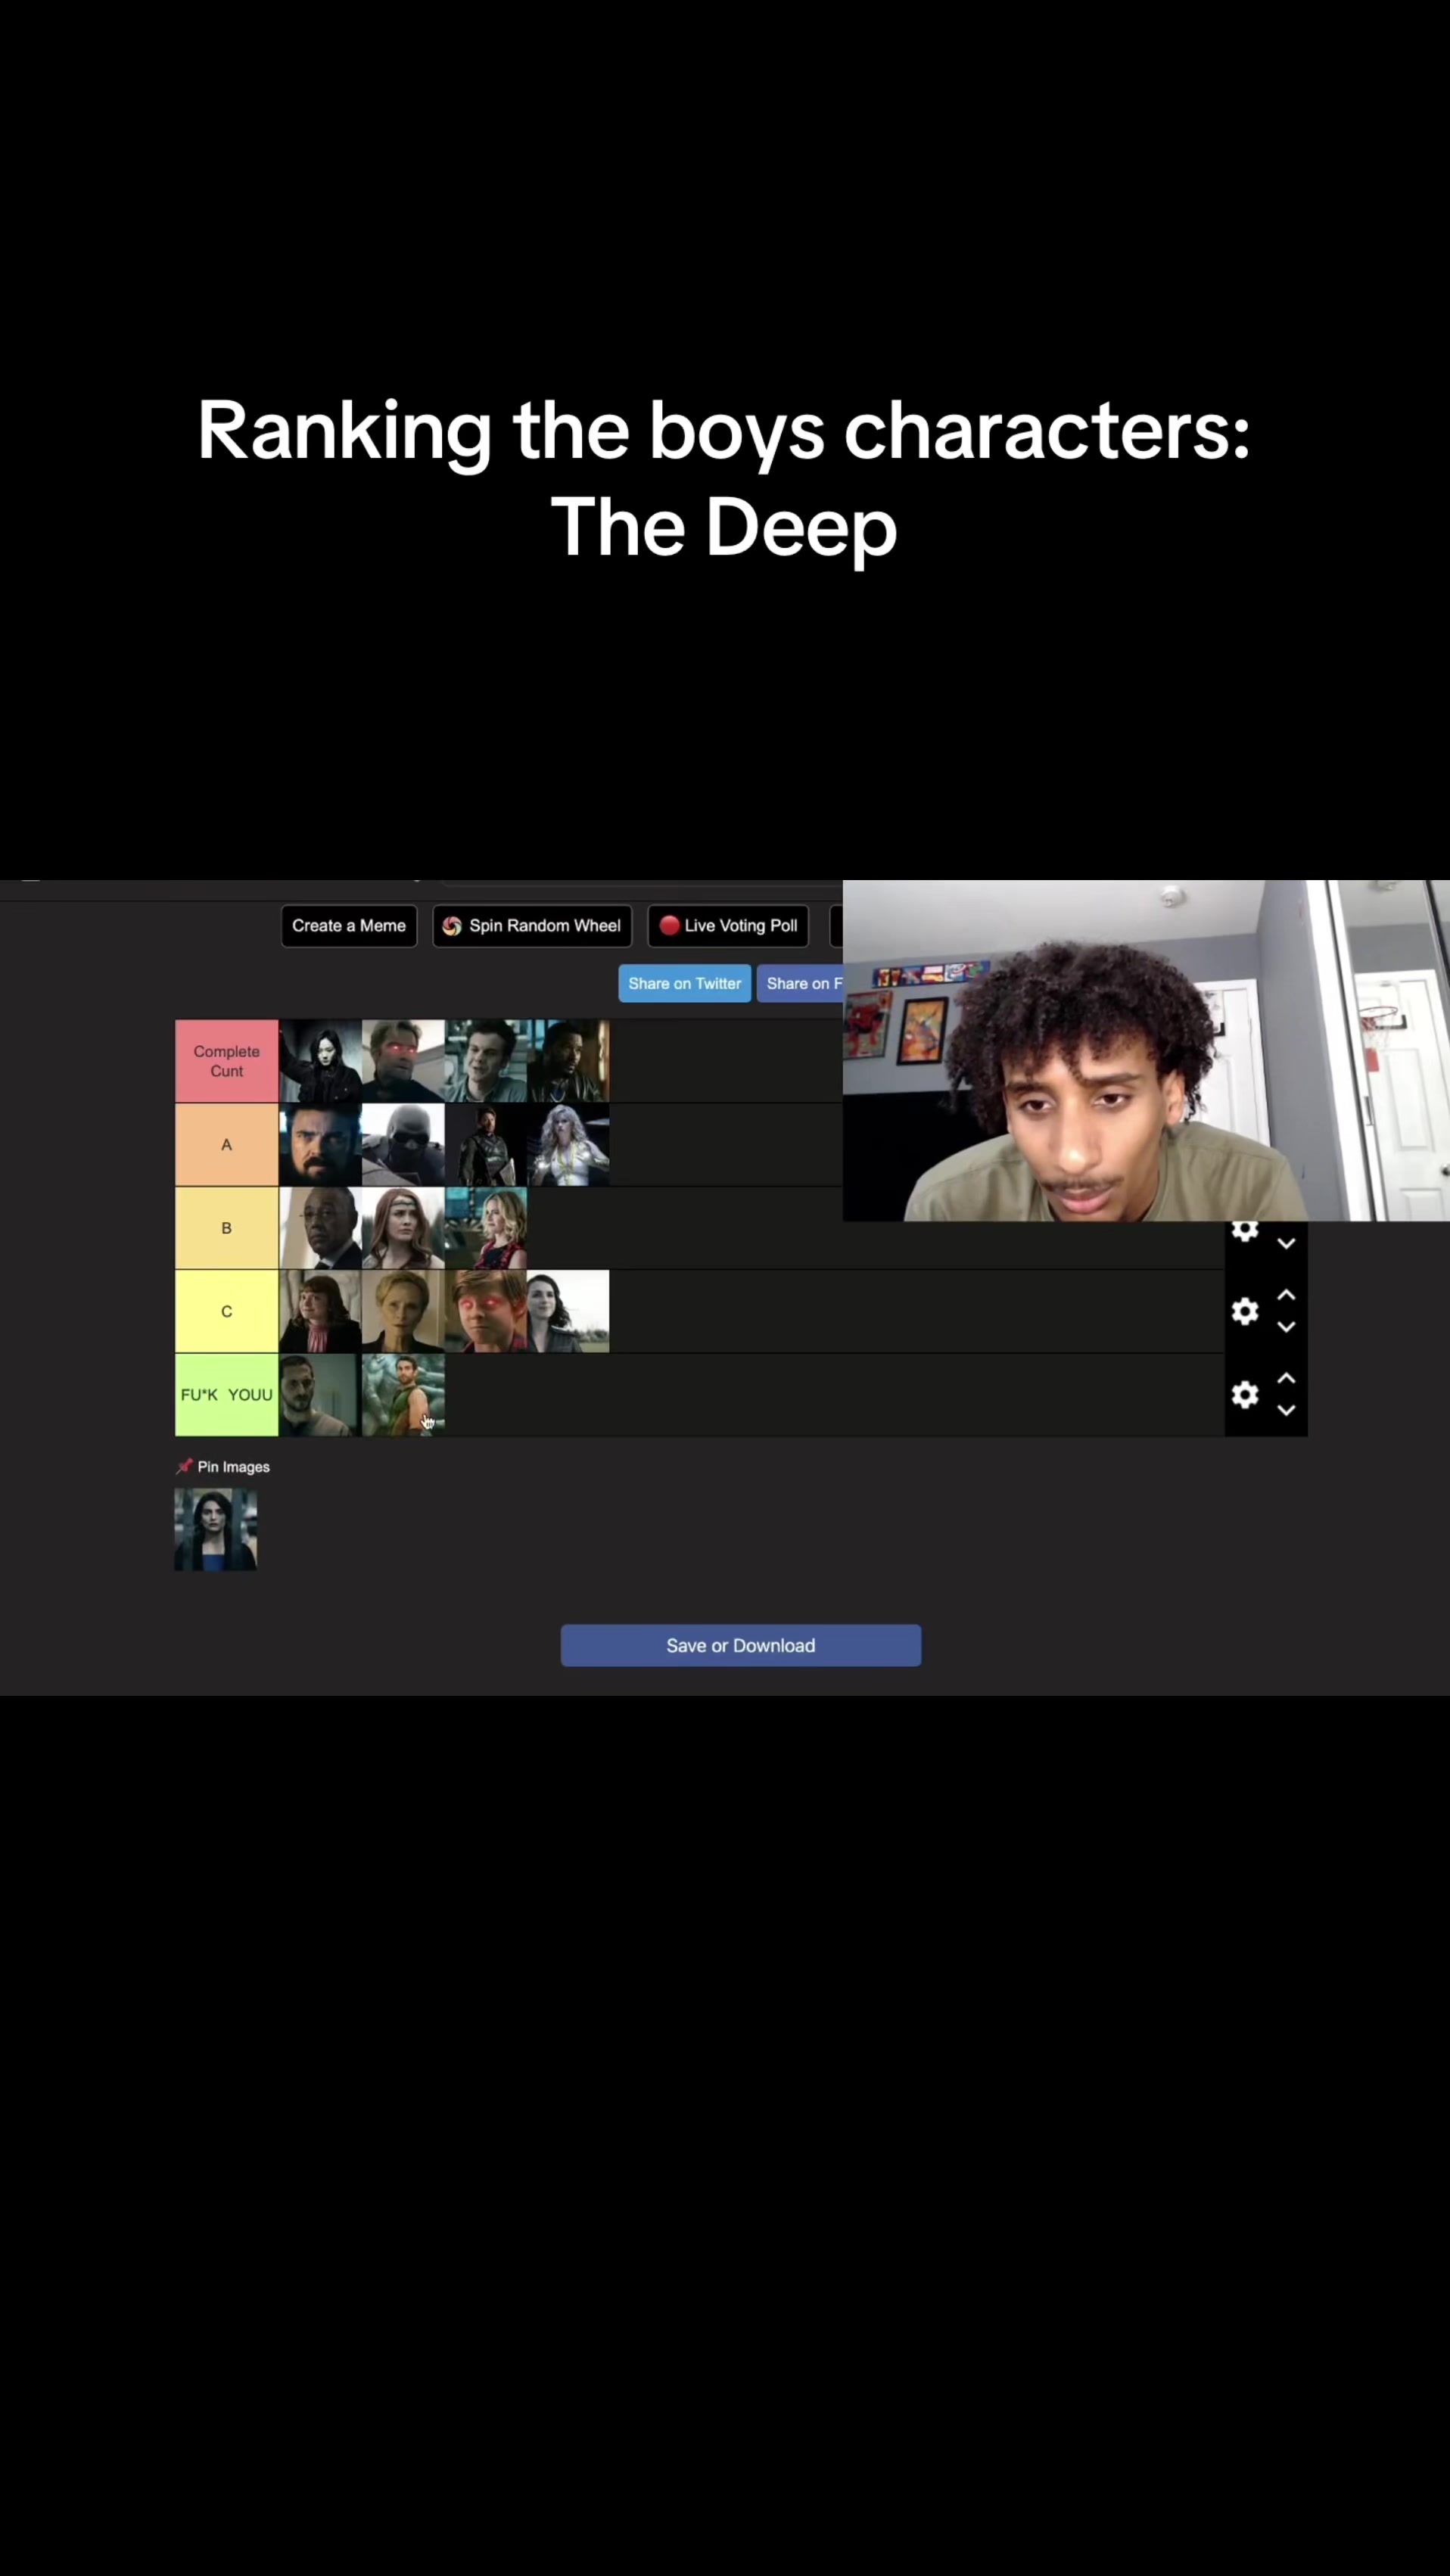Click the Spin Random Wheel button text
The height and width of the screenshot is (2576, 1450).
tap(545, 926)
